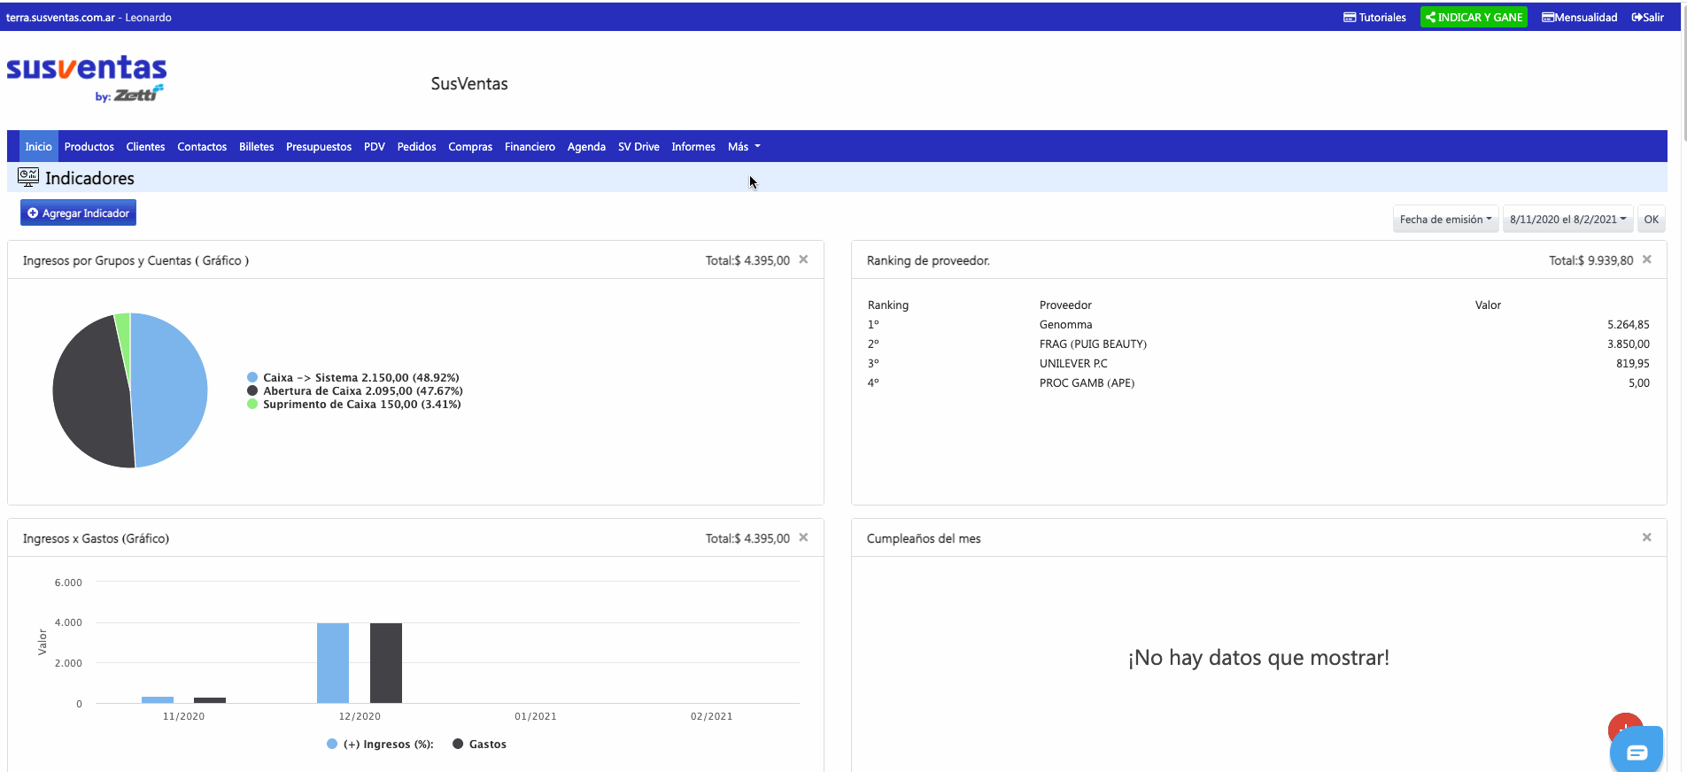
Task: Toggle the (+) Ingresos (%) legend item
Action: click(381, 745)
